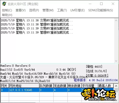Click the 剩余数据 value 0 cell

74,90
